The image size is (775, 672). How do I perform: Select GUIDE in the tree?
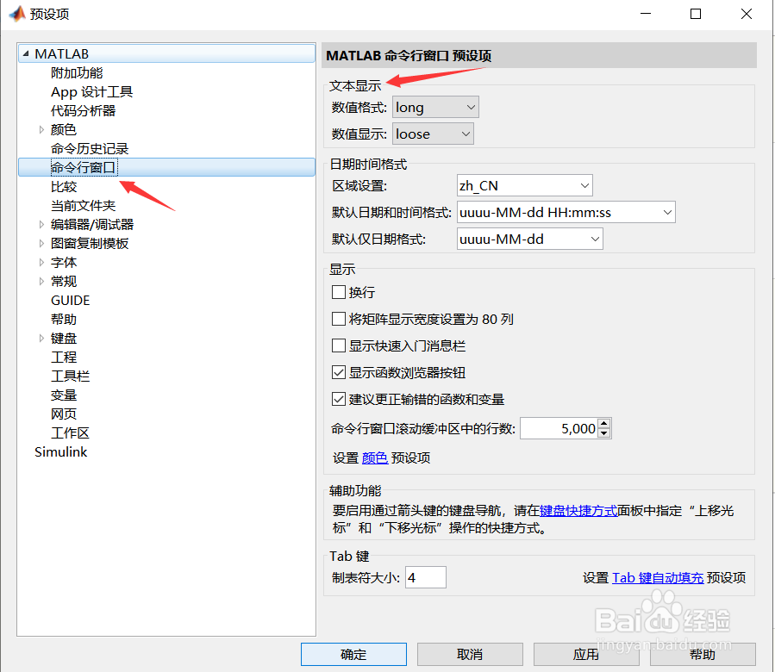[x=70, y=301]
